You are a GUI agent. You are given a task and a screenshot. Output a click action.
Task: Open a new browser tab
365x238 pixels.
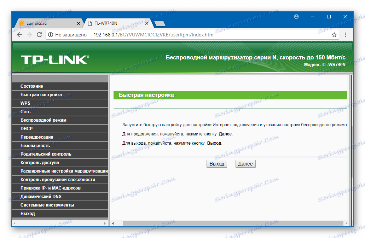pos(160,23)
